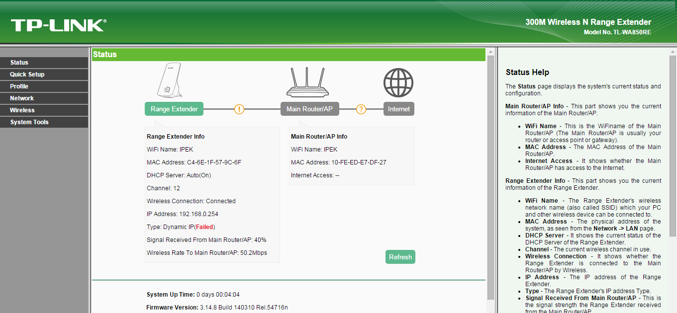Click the DHCP Server Auto(On) line
This screenshot has width=677, height=313.
179,175
